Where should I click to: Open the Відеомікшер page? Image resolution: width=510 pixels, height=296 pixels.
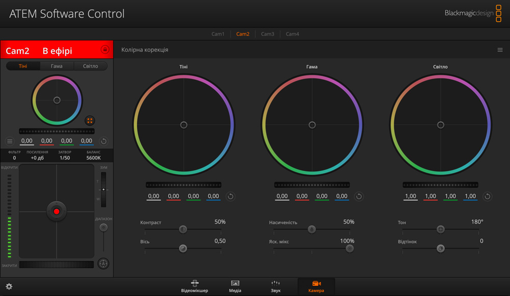[194, 286]
